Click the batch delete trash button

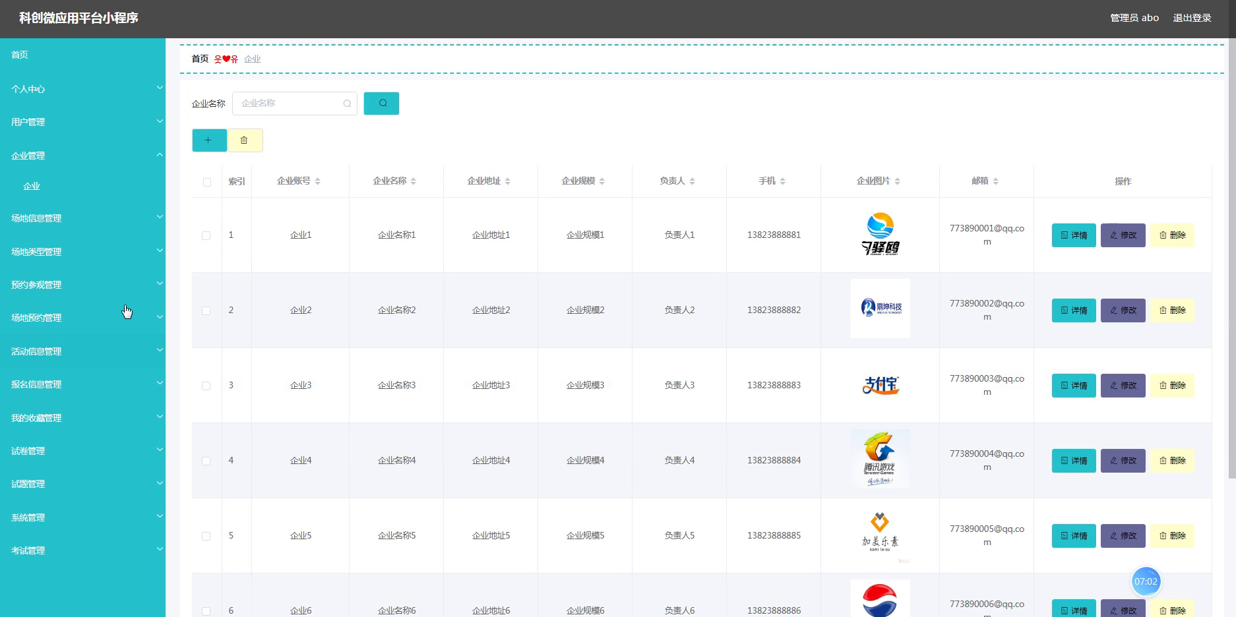click(x=245, y=140)
